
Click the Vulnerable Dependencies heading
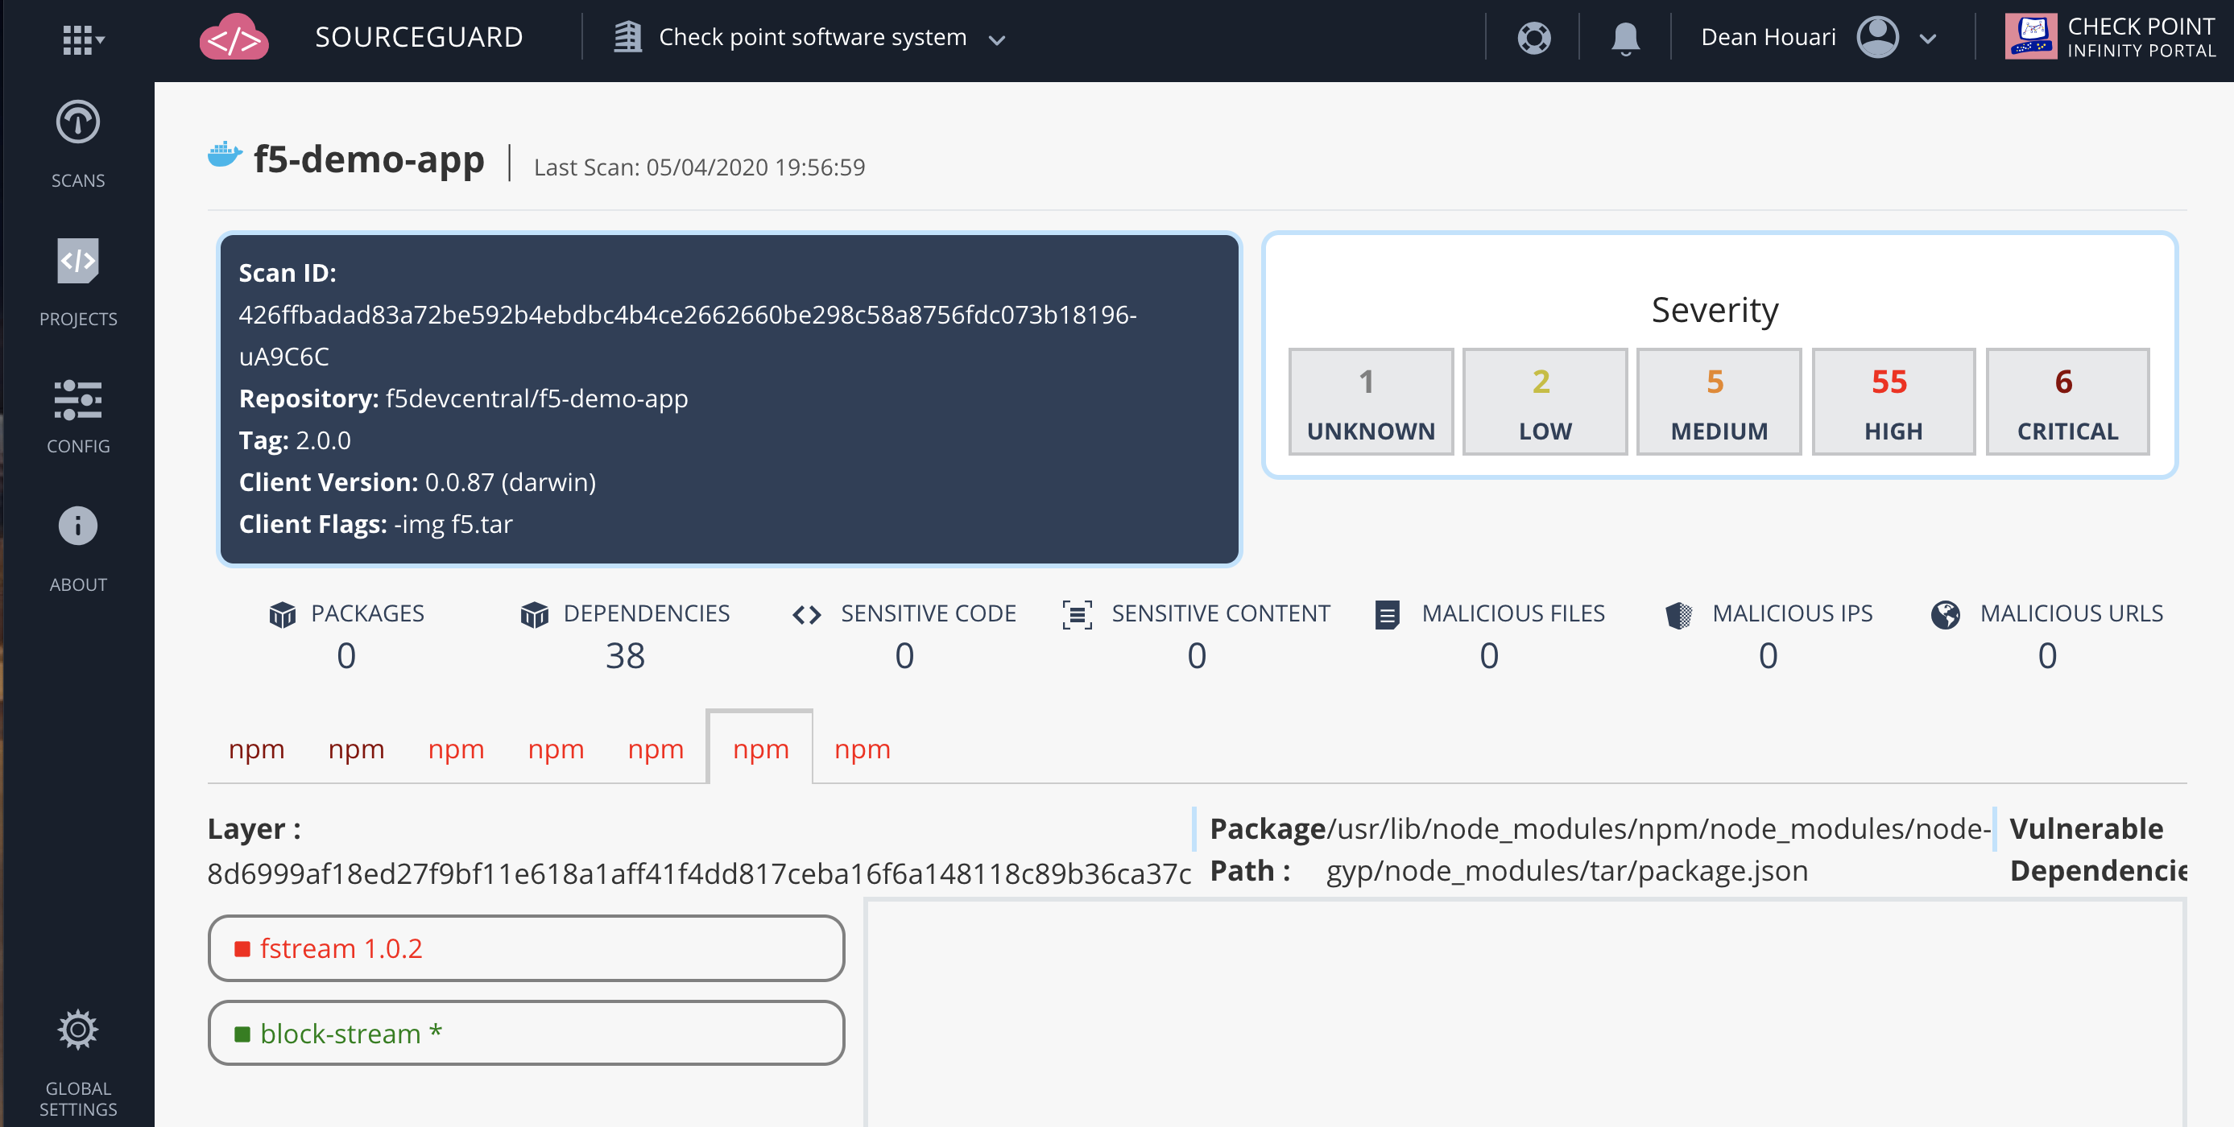click(2099, 849)
